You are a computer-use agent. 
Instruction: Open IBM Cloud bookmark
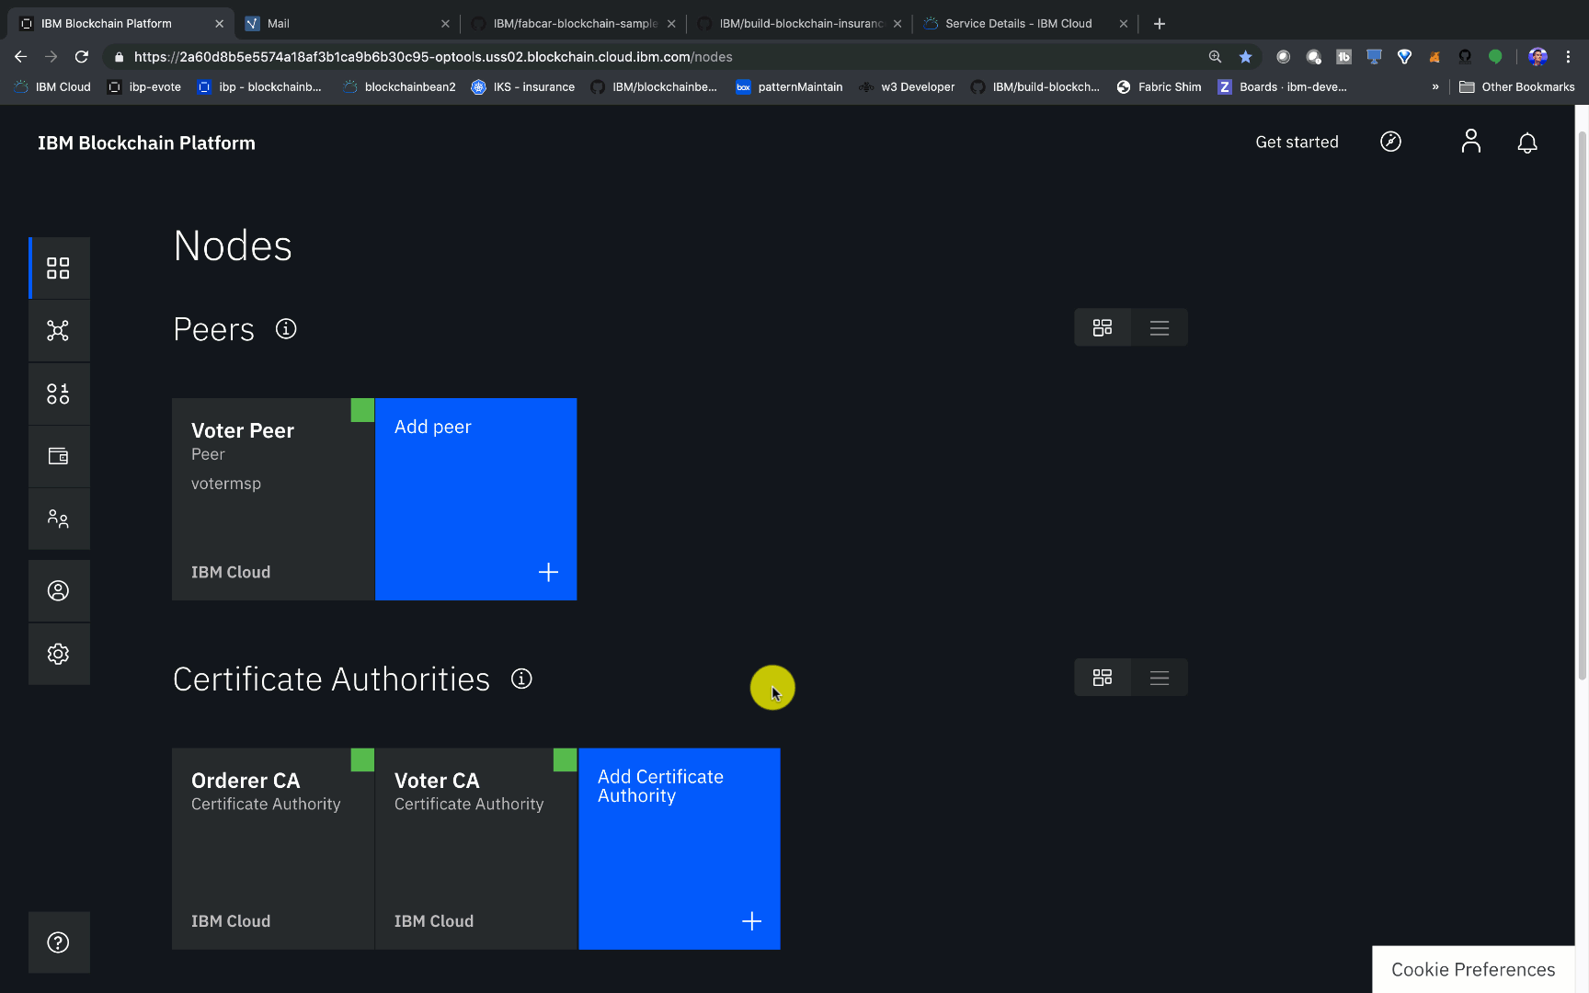(52, 86)
